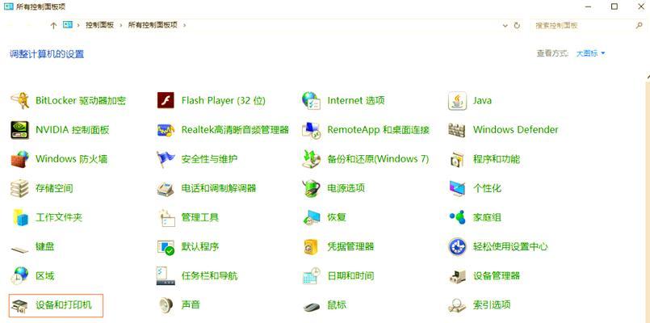Viewport: 650px width, 323px height.
Task: Open the BitLocker drive encryption icon
Action: (19, 101)
